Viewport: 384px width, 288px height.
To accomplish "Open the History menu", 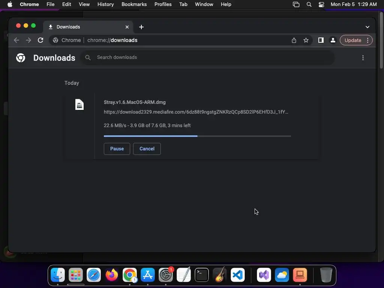I will [105, 4].
